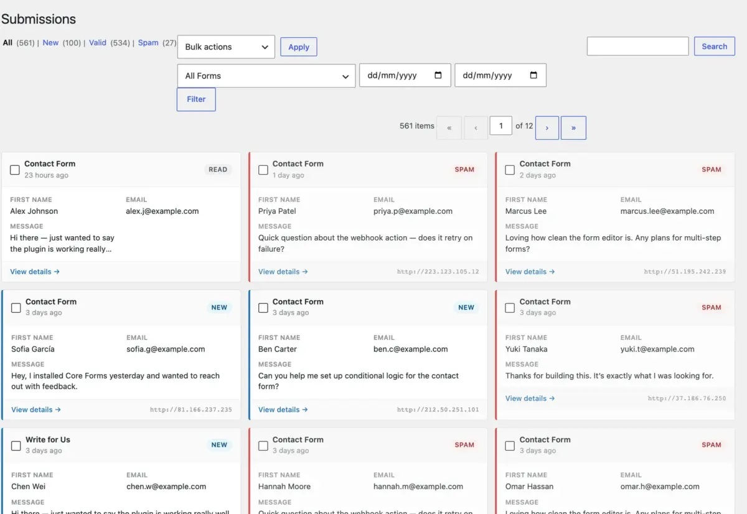
Task: Select the Sofia García submission checkbox
Action: [16, 308]
